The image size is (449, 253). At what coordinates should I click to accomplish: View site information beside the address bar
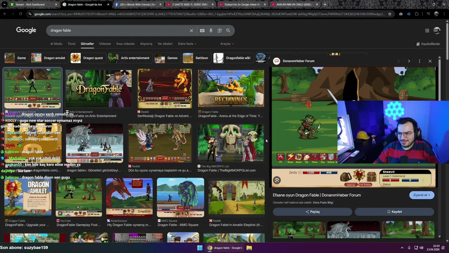tap(30, 14)
